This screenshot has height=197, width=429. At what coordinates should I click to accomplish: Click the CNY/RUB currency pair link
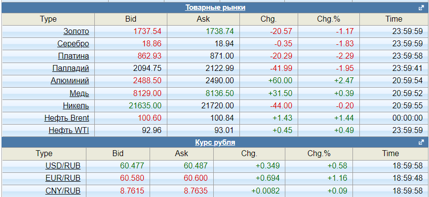click(x=63, y=191)
